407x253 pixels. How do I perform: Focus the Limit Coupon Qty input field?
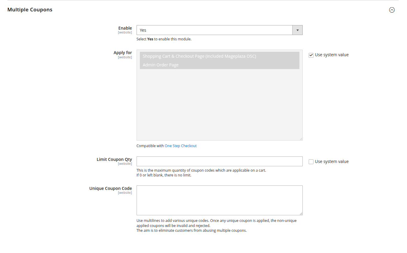coord(219,161)
